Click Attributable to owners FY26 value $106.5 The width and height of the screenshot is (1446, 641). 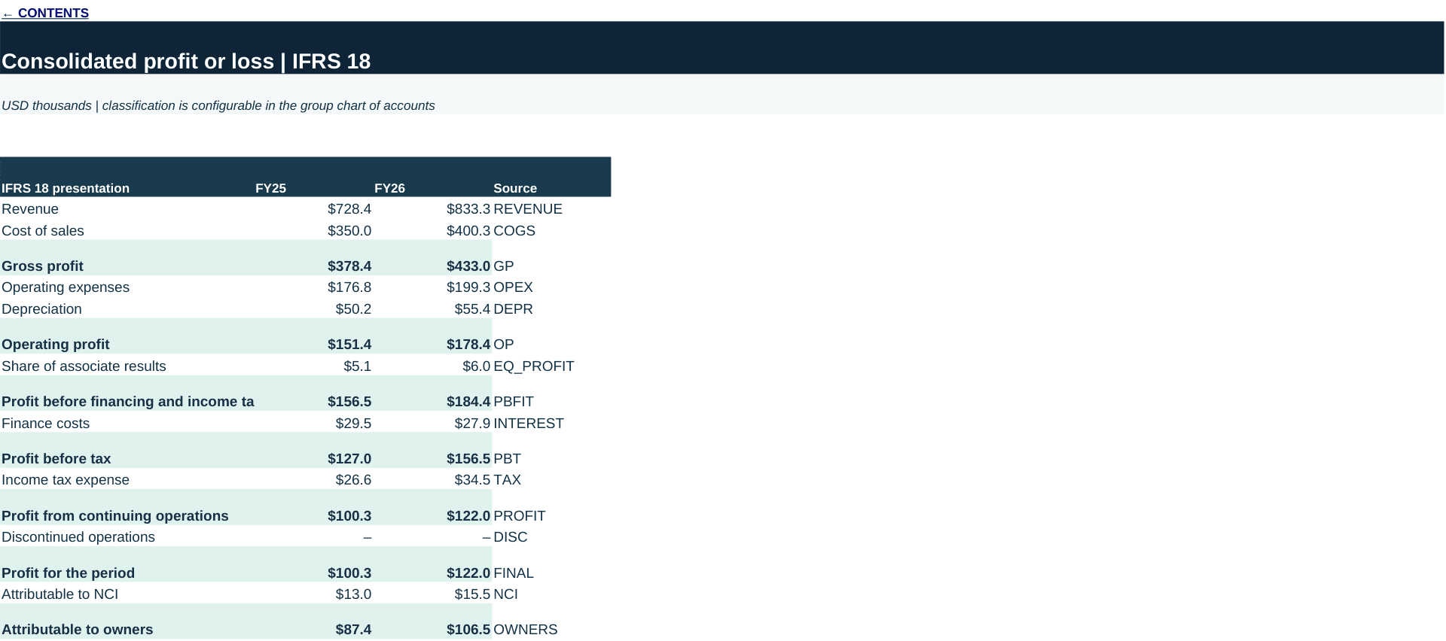click(x=468, y=630)
